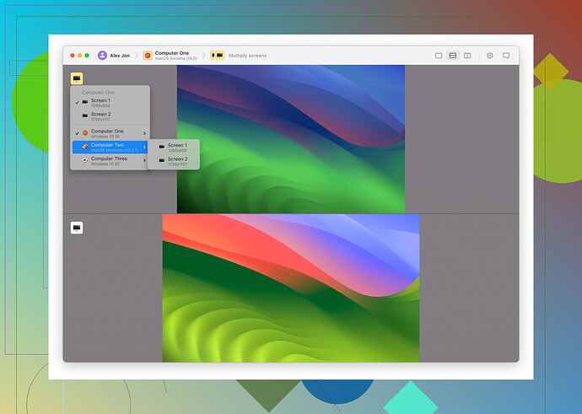Click the white screen selector in bottom pane
Screen dimensions: 582x414
(x=77, y=228)
